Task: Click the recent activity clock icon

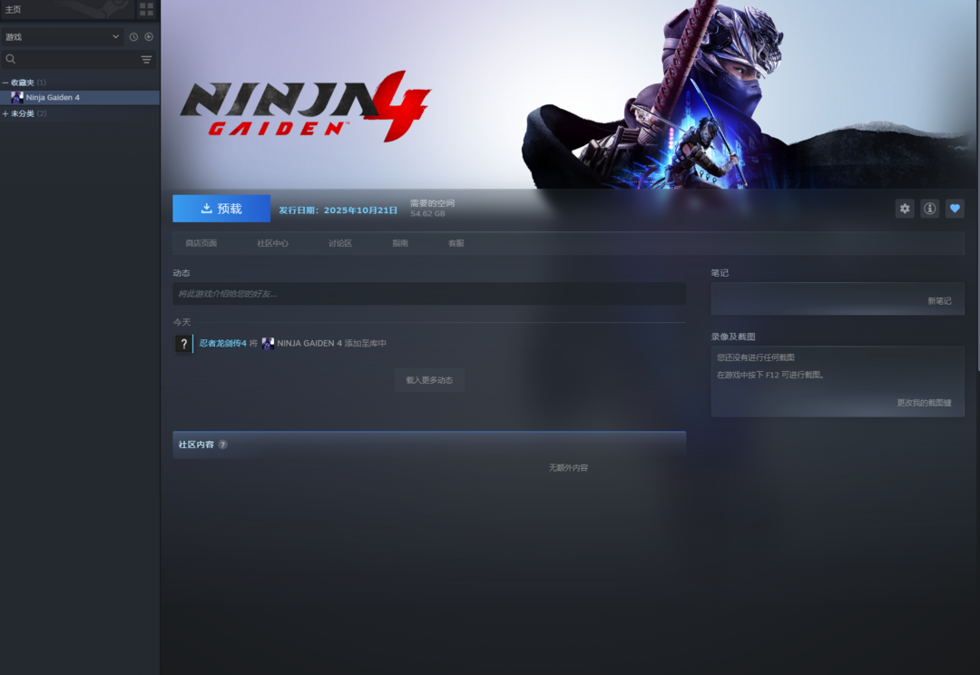Action: coord(133,37)
